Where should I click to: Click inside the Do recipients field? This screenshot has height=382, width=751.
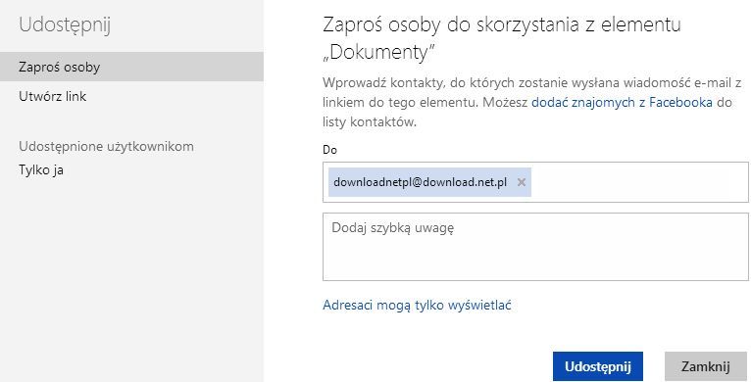tap(535, 182)
